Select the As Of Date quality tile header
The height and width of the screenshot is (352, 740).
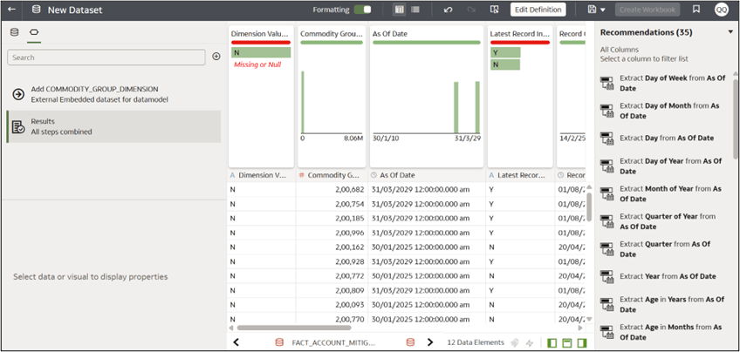click(390, 34)
